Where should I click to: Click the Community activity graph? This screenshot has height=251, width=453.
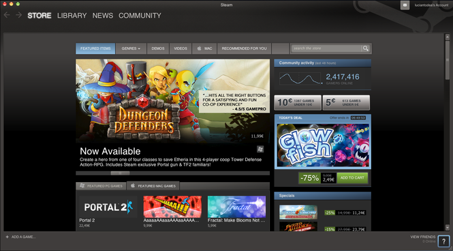point(300,78)
